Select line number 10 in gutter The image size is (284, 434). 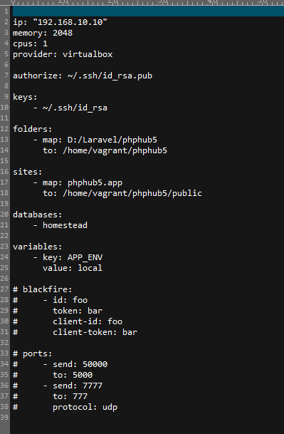(x=5, y=108)
